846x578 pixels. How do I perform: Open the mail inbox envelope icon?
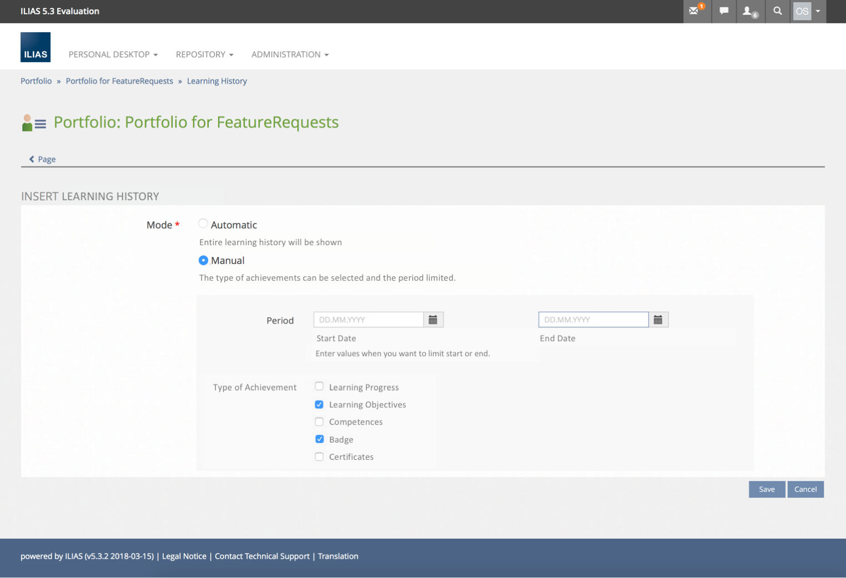pyautogui.click(x=694, y=11)
